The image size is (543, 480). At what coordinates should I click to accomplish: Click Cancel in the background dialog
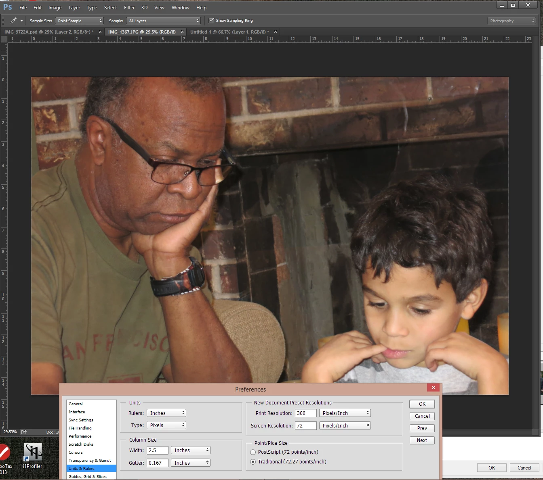[524, 468]
